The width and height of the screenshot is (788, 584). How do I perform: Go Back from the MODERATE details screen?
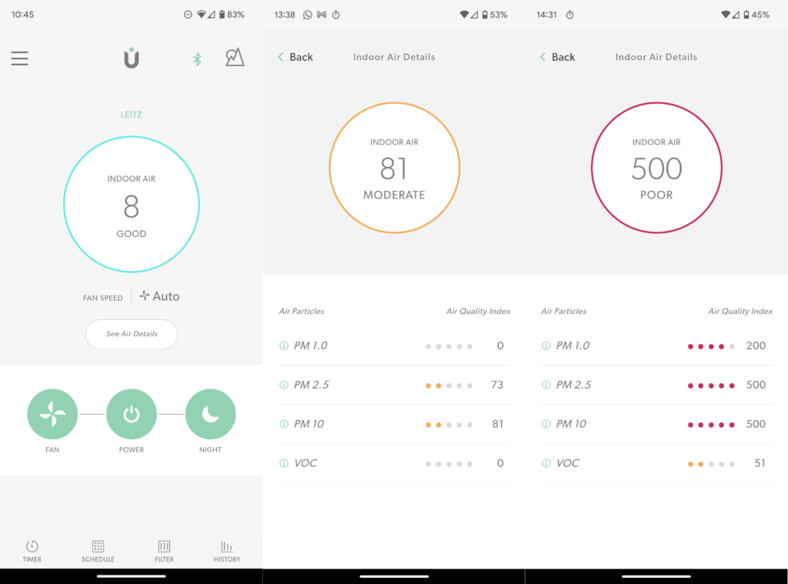[295, 57]
